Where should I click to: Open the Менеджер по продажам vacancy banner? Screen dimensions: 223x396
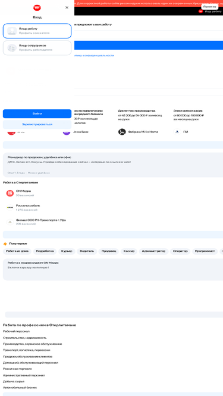113,164
